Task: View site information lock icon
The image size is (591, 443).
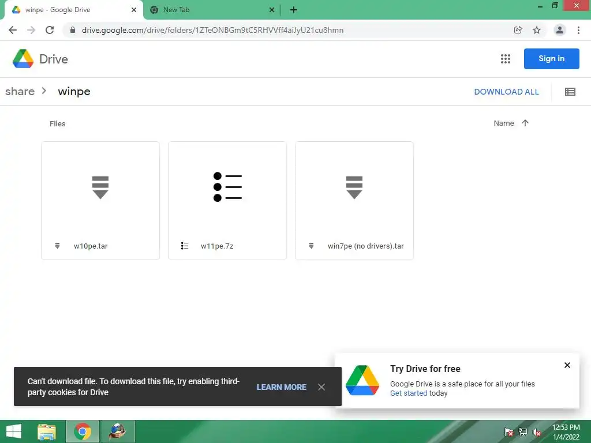Action: pyautogui.click(x=73, y=30)
